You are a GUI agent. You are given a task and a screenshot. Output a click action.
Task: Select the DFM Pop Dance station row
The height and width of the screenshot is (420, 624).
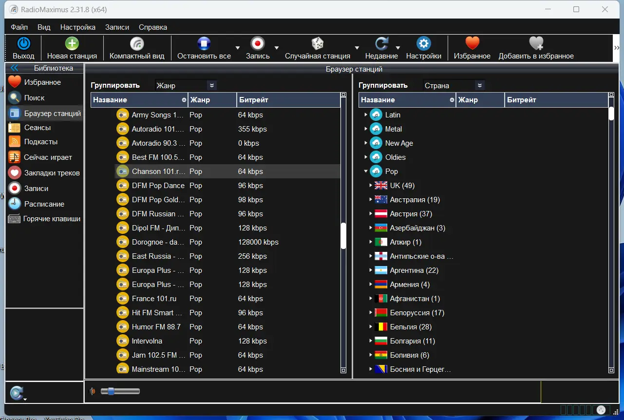pos(228,186)
